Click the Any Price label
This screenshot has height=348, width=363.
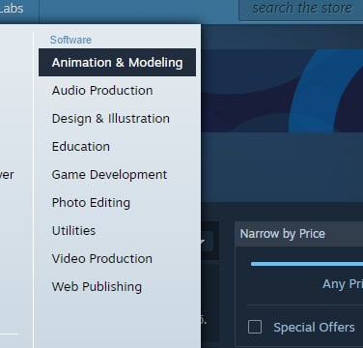point(343,284)
